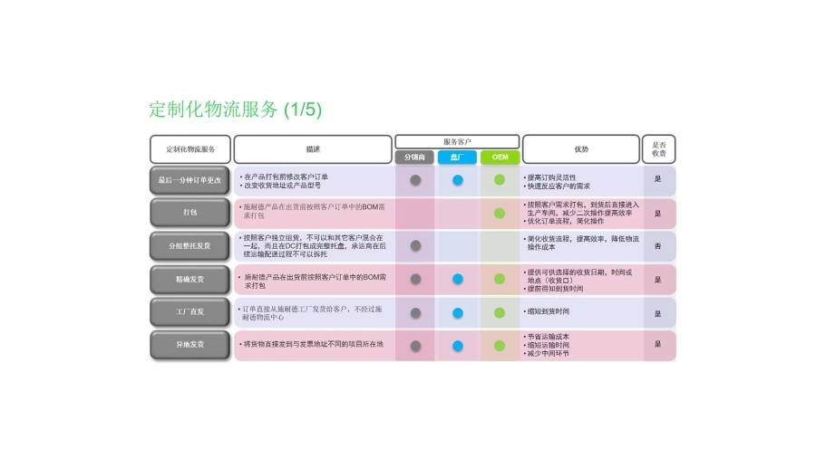Click the 定制化物流服务 column header

click(190, 149)
